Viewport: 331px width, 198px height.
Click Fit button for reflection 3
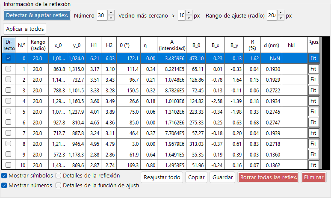tap(313, 90)
